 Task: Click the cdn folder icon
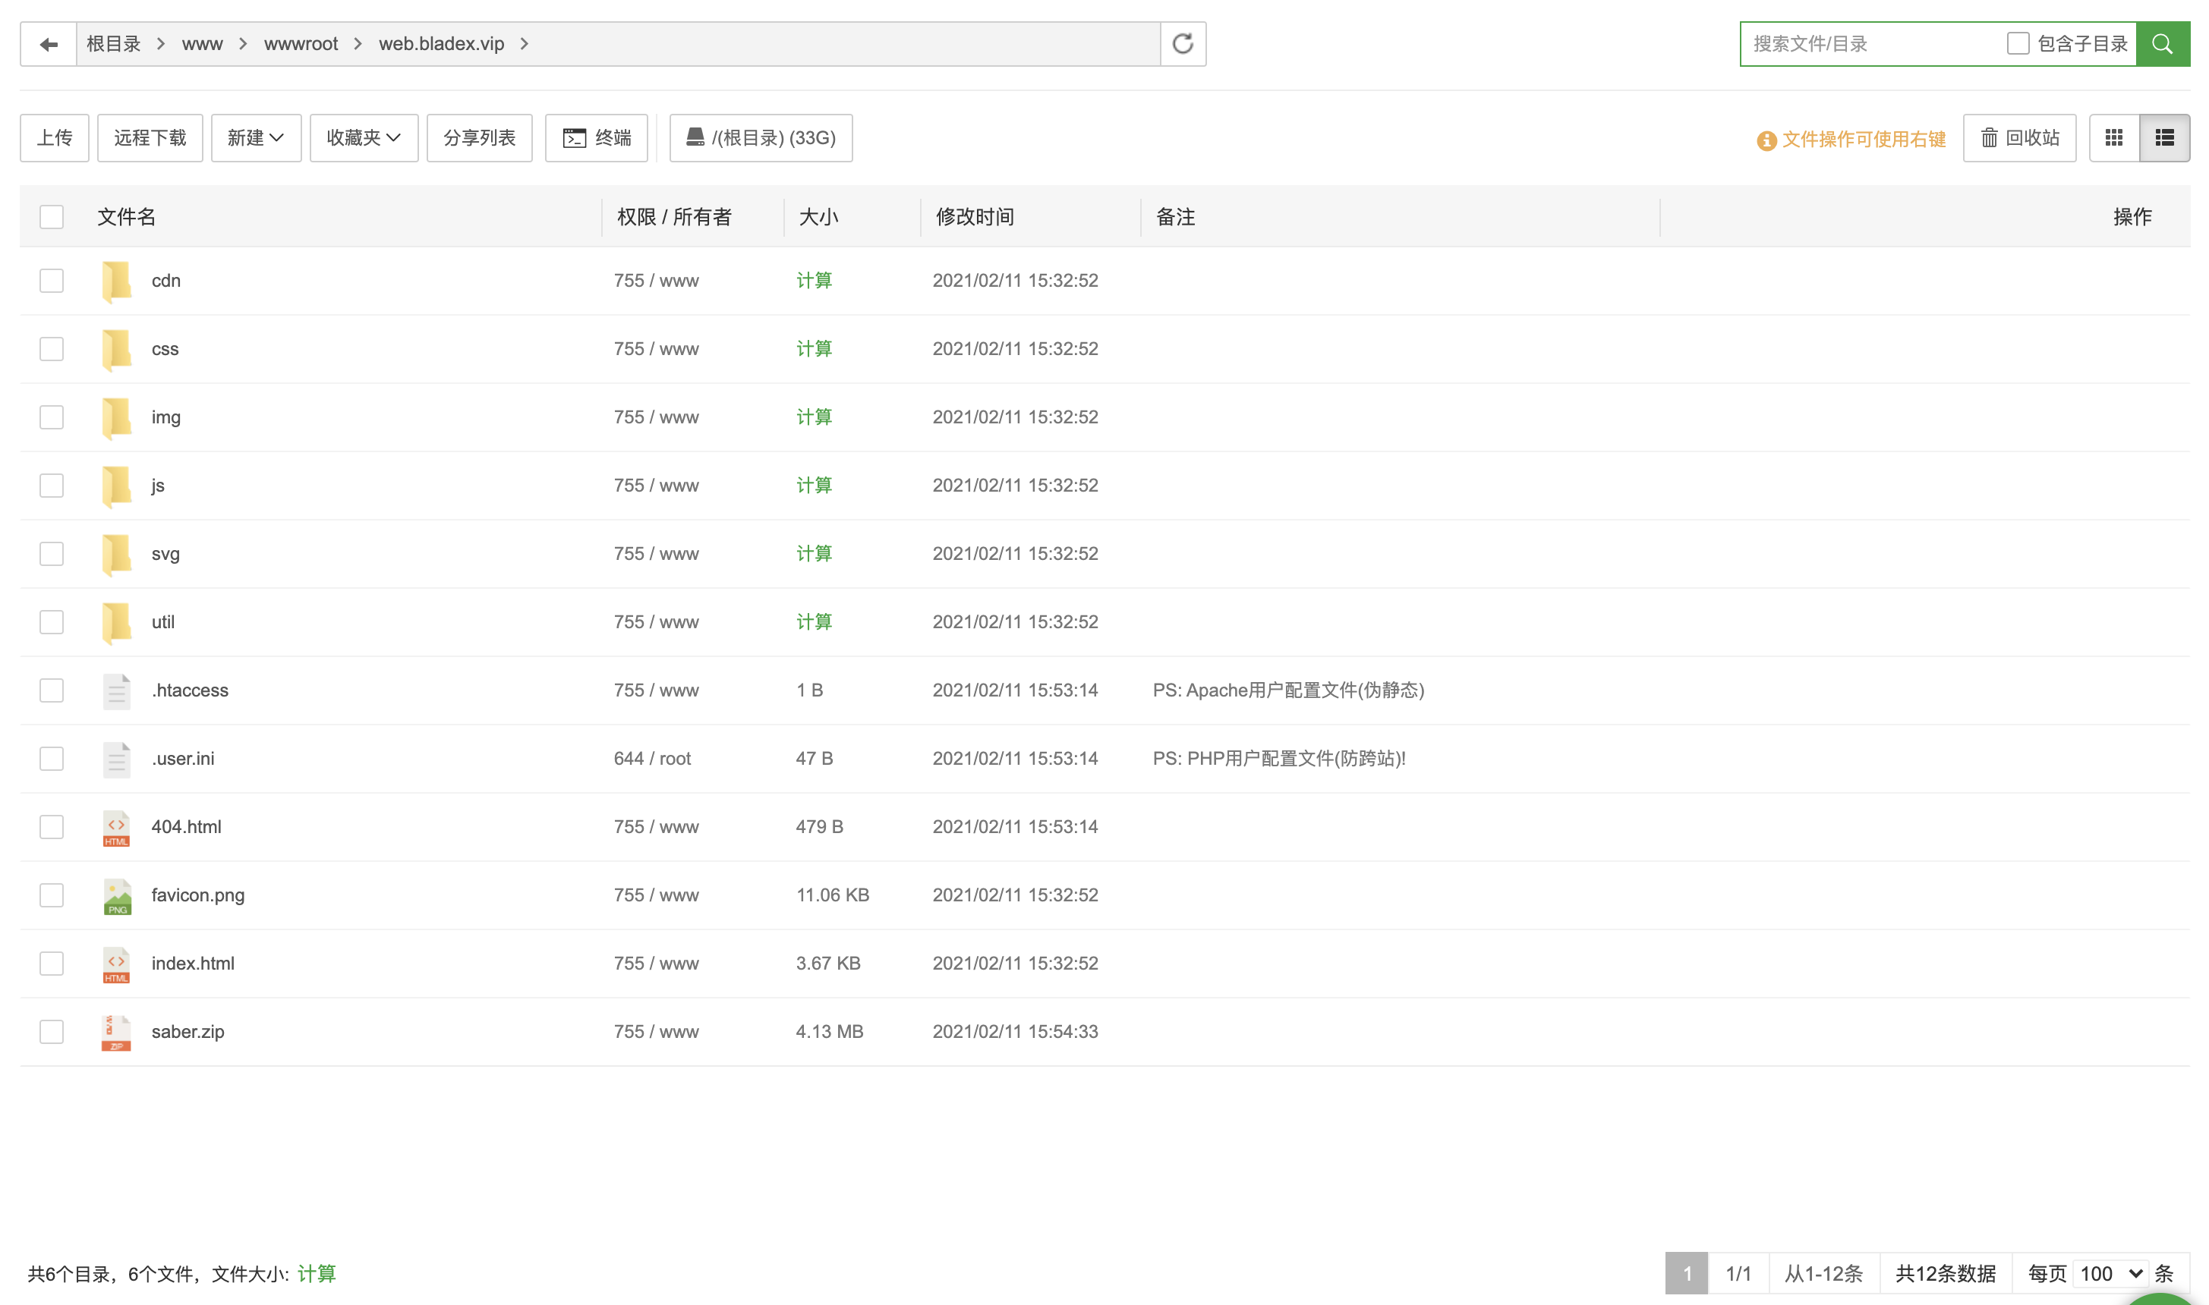(116, 281)
